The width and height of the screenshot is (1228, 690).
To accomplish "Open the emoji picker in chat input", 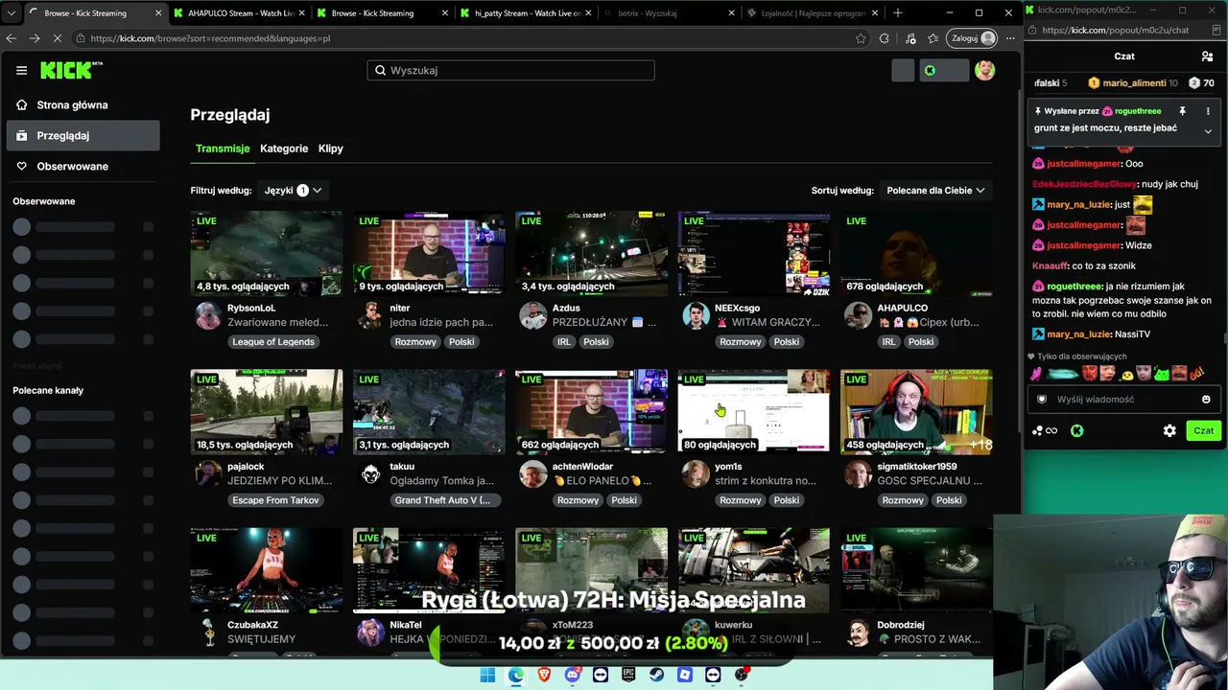I will coord(1206,400).
